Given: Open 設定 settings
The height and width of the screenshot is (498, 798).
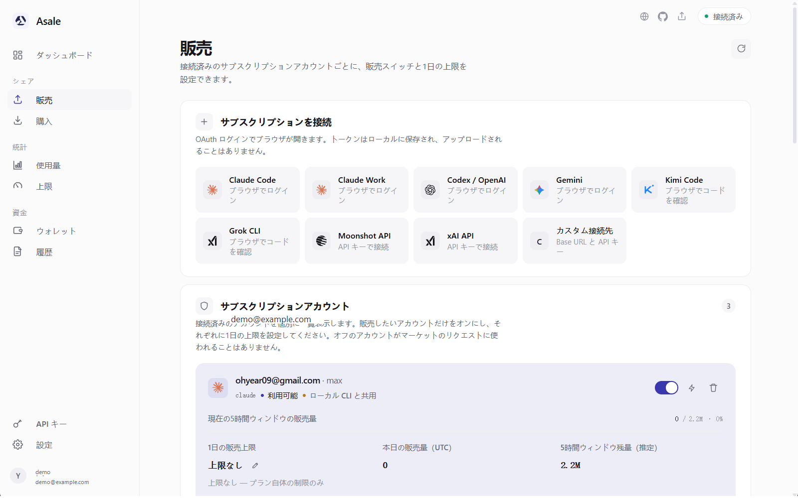Looking at the screenshot, I should click(69, 445).
